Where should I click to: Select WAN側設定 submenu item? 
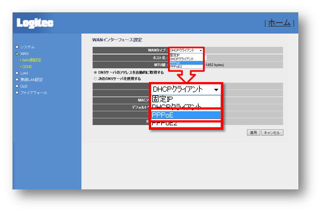pos(32,60)
